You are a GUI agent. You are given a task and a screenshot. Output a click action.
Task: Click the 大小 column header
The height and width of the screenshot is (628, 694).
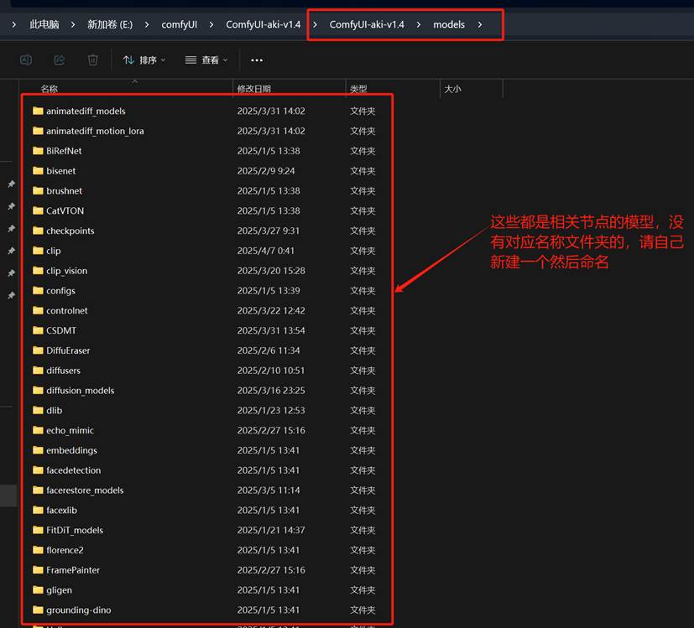452,89
